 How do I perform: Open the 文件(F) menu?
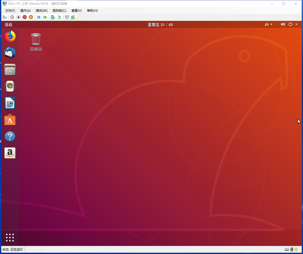coord(10,11)
